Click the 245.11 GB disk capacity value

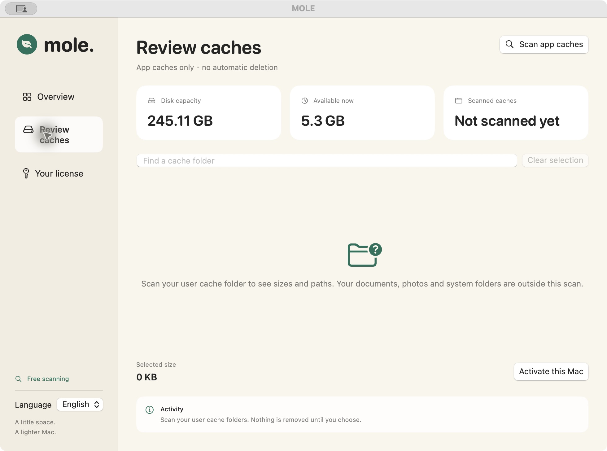[180, 121]
